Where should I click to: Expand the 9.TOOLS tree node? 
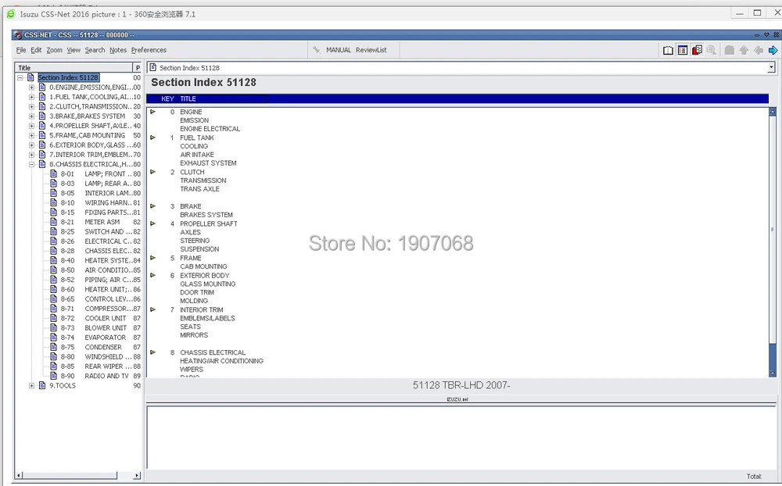32,386
